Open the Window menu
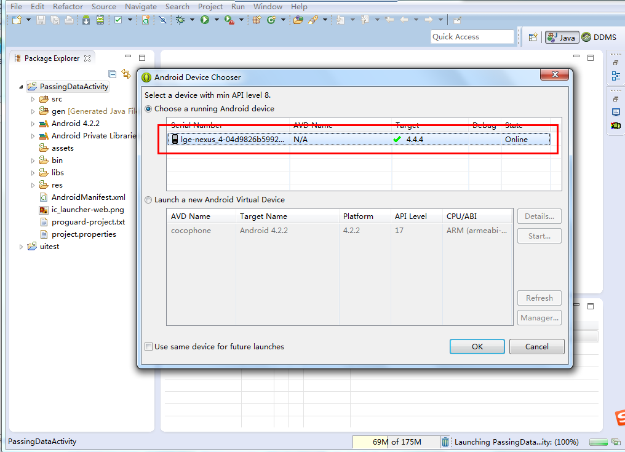 tap(268, 6)
